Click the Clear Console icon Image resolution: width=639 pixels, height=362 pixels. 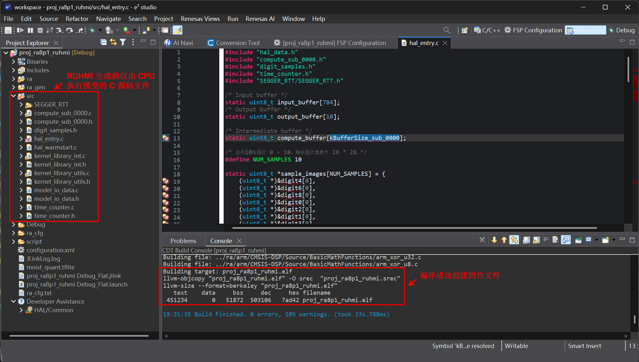tap(555, 240)
